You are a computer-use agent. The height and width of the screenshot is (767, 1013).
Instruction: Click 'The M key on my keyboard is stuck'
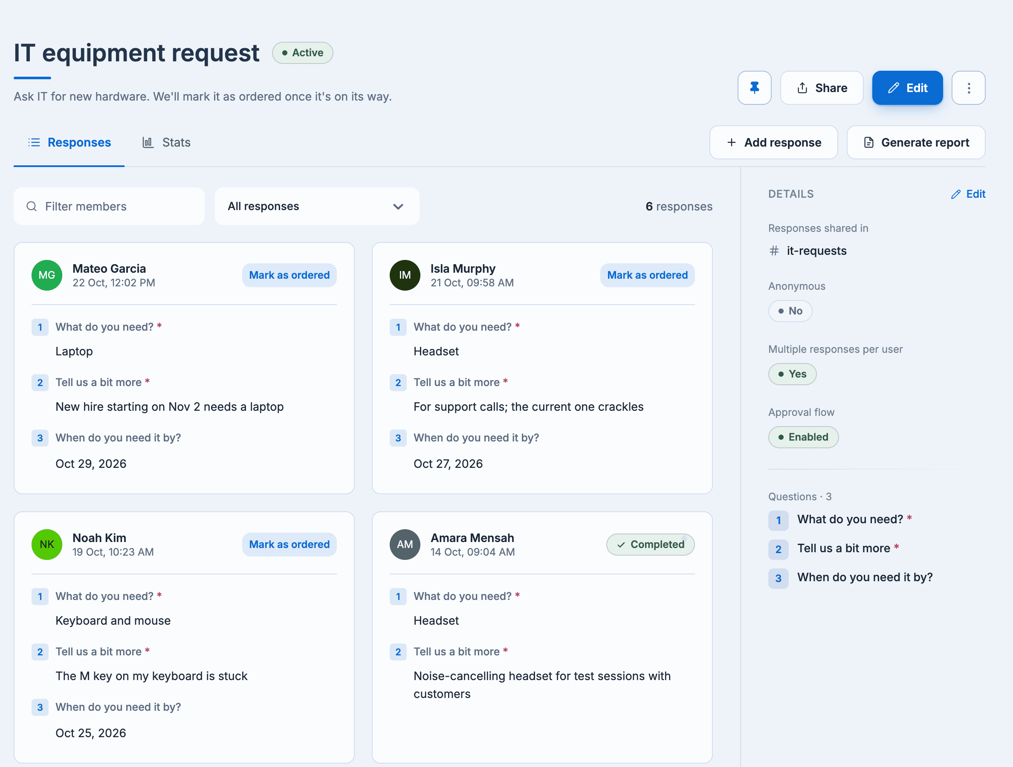152,676
